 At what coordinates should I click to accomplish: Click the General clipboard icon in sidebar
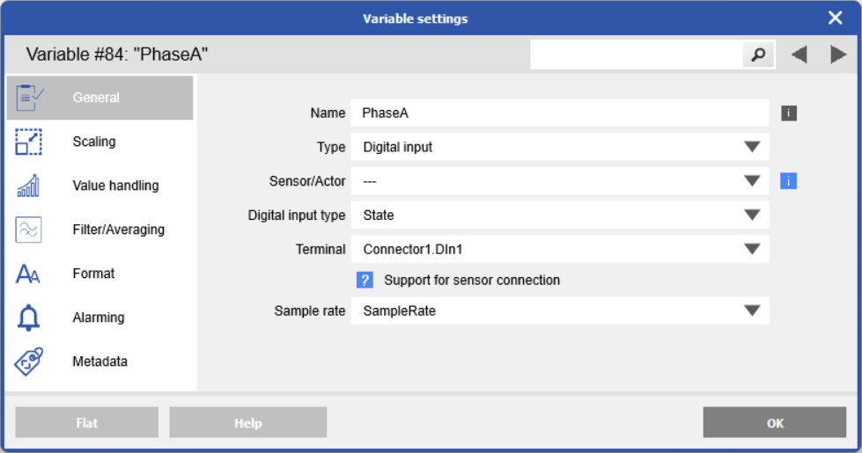pos(30,97)
